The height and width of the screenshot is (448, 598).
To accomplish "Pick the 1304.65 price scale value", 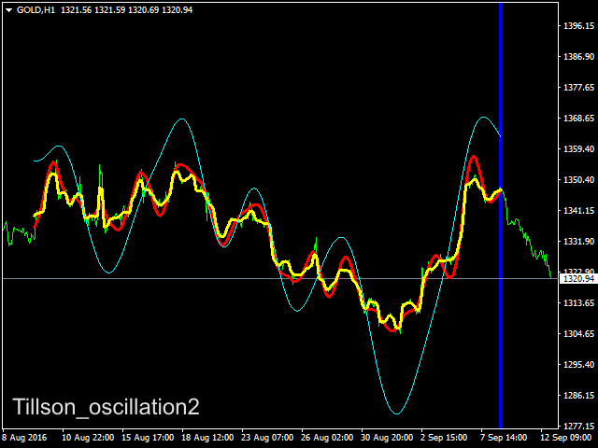I will pos(578,334).
